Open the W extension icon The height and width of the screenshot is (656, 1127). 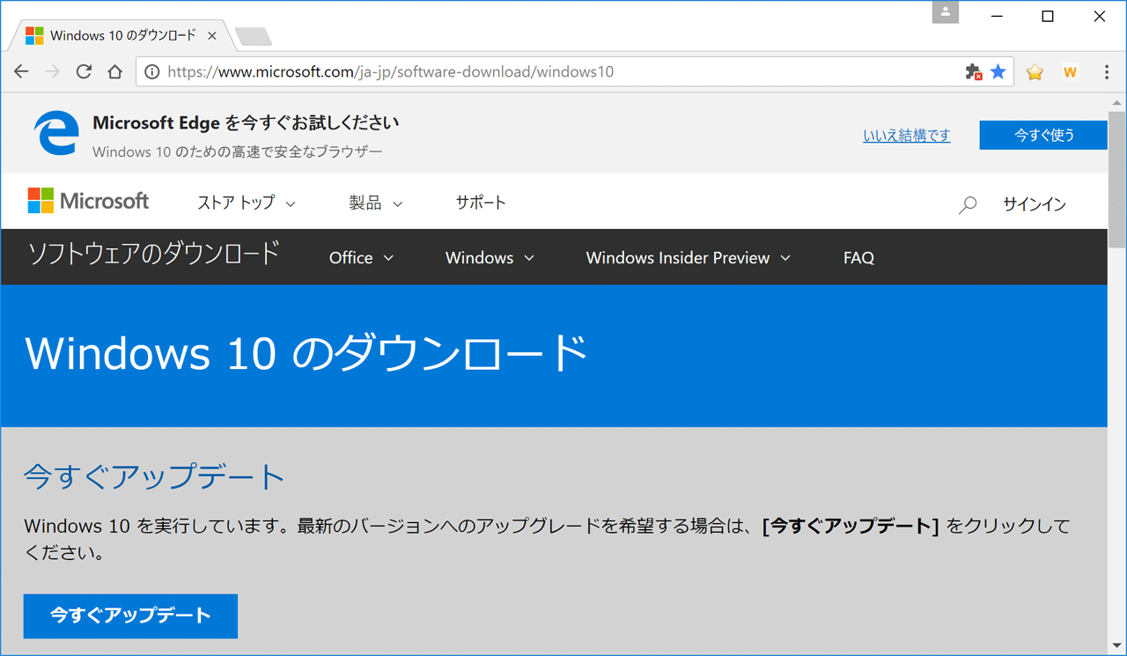pos(1070,72)
